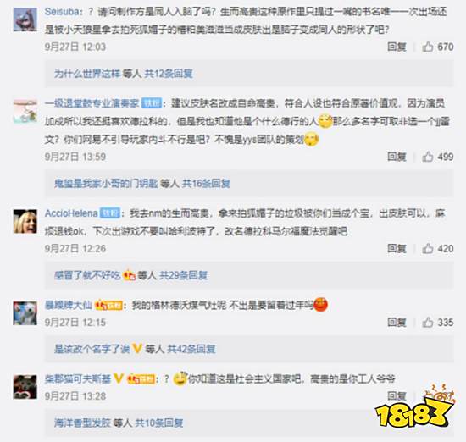Open 为什么世界这样 replier's name link
The width and height of the screenshot is (466, 442).
pos(87,74)
